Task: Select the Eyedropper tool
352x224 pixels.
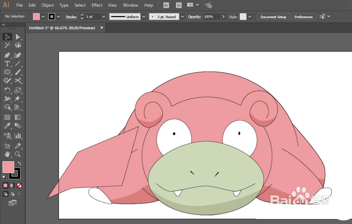Action: (x=7, y=126)
